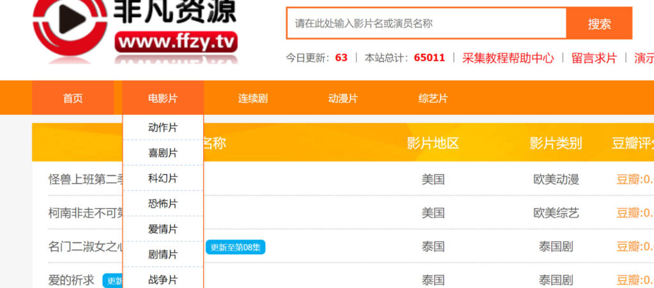Choose 喜剧片 from the dropdown menu

pos(163,153)
